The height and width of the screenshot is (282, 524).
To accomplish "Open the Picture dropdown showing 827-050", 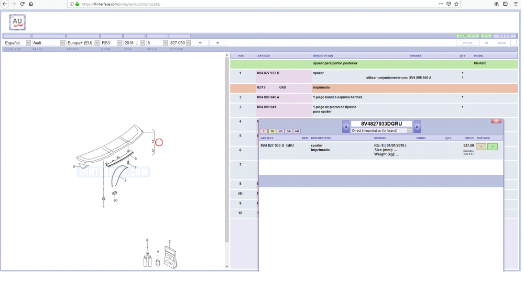I will click(x=180, y=43).
